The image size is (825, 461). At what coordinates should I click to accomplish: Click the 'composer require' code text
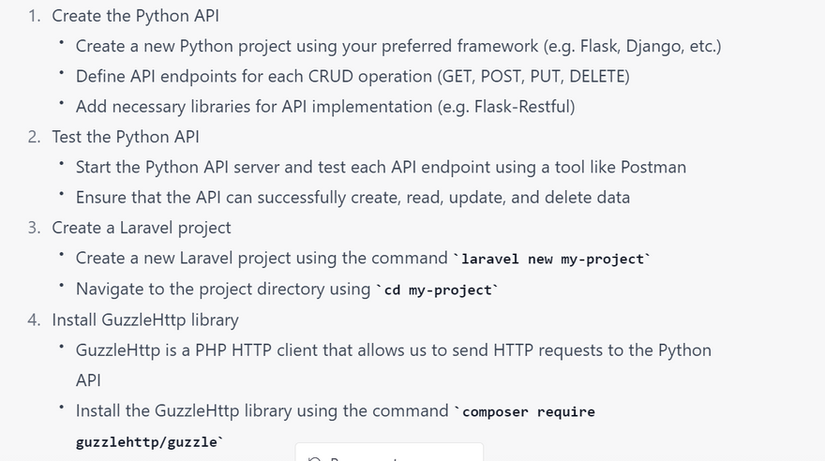[x=528, y=411]
